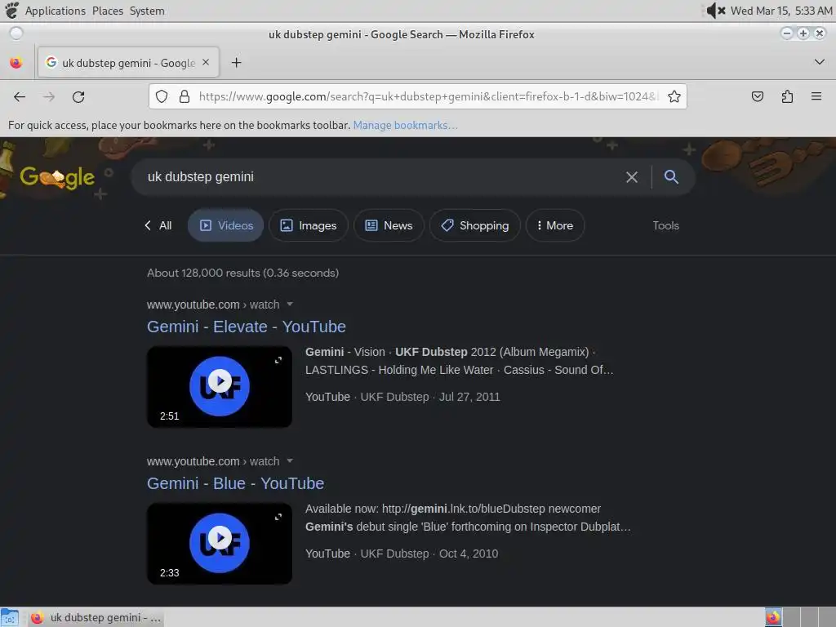836x627 pixels.
Task: Open the clock date and time
Action: click(x=781, y=11)
